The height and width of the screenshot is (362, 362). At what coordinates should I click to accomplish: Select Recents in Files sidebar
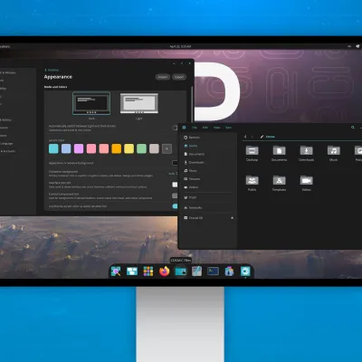(x=207, y=138)
